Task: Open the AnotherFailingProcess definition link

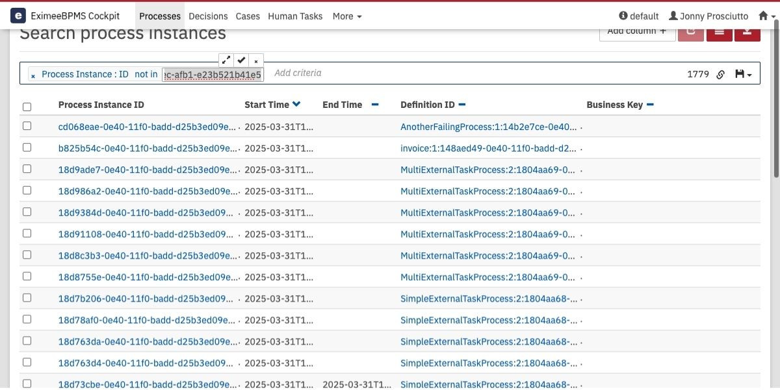Action: (x=489, y=127)
